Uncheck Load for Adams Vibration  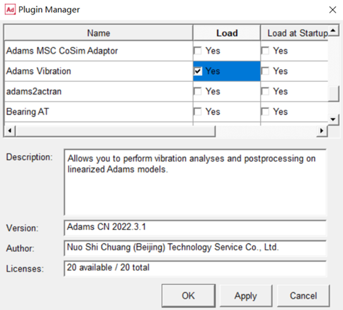click(198, 71)
